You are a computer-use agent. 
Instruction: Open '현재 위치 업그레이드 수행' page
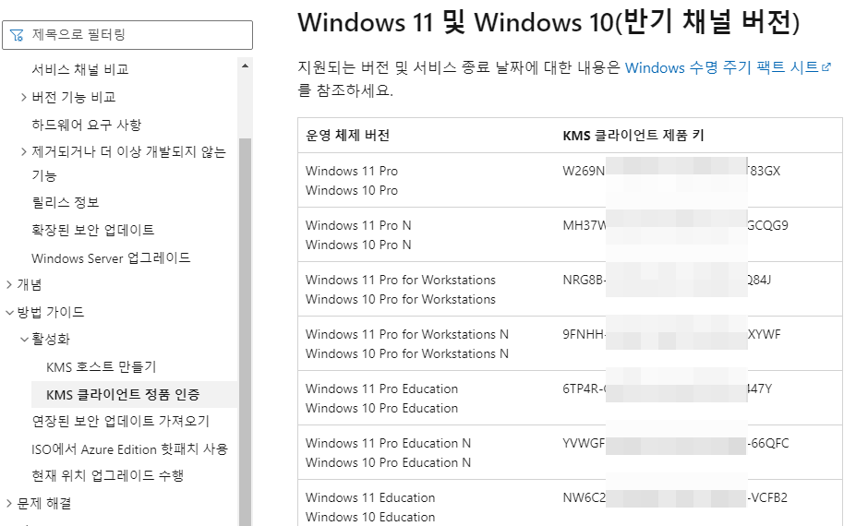pyautogui.click(x=107, y=475)
